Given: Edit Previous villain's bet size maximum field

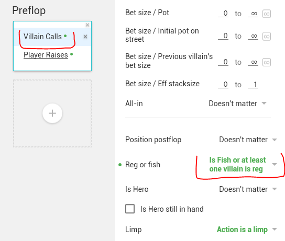Looking at the screenshot, I should point(253,62).
